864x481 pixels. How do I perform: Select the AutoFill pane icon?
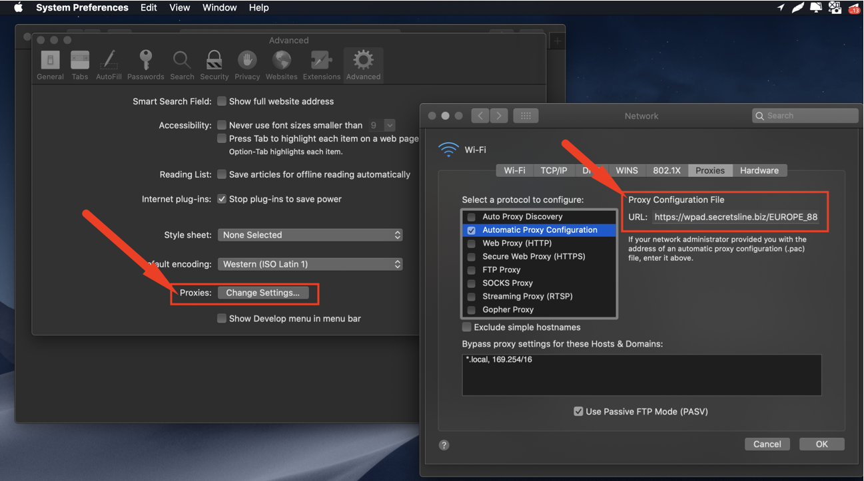tap(109, 65)
